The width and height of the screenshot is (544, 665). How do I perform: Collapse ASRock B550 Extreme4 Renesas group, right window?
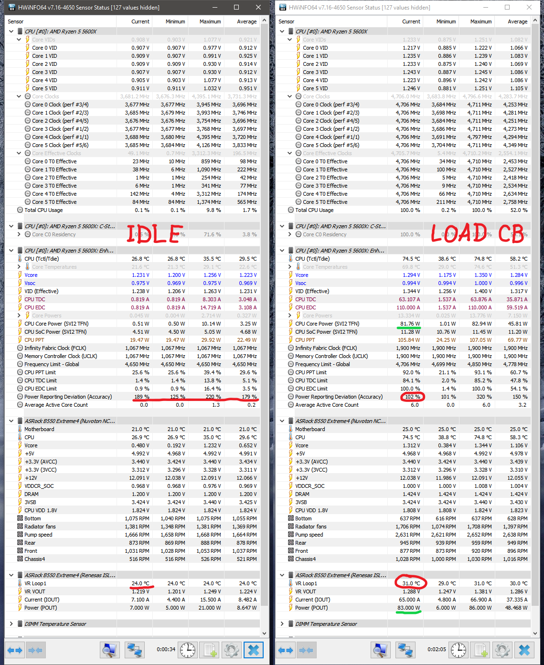tap(282, 575)
